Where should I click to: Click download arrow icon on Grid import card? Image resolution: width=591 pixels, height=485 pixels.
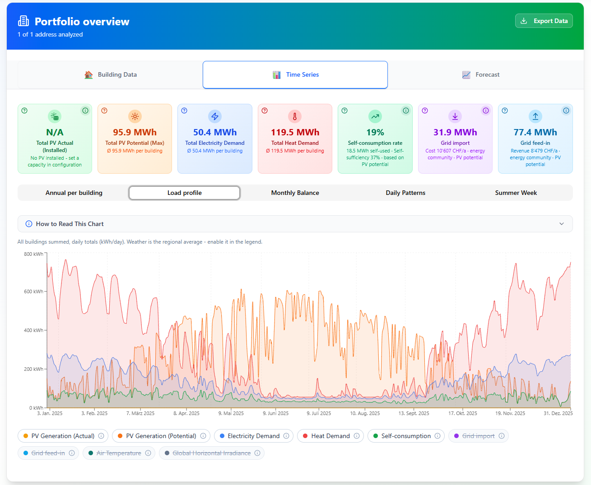point(455,116)
